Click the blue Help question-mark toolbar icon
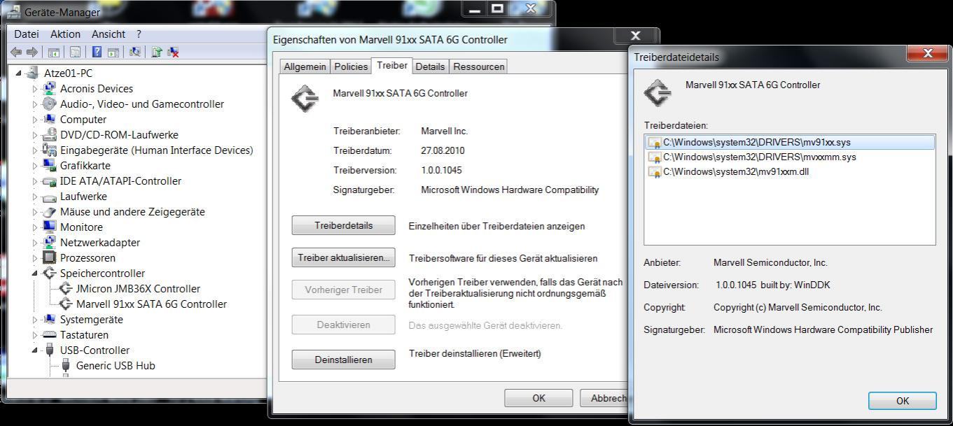Image resolution: width=953 pixels, height=426 pixels. [x=97, y=52]
